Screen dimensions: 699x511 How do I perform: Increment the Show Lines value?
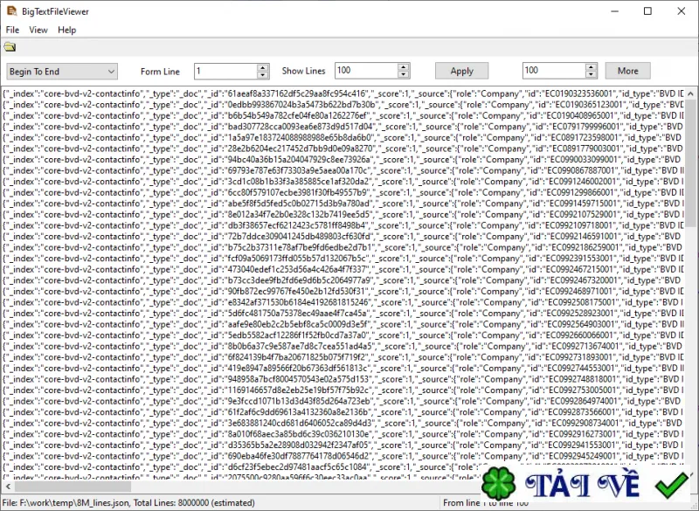[405, 66]
